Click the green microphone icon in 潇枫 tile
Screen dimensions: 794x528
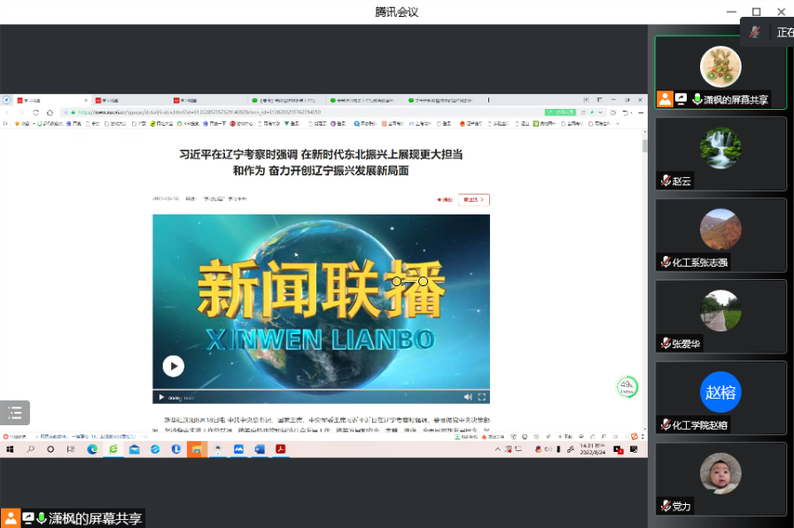click(697, 99)
